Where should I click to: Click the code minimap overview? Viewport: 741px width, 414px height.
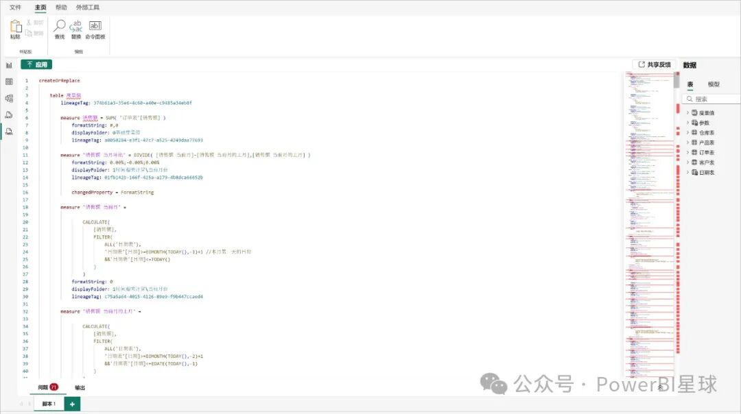point(650,224)
